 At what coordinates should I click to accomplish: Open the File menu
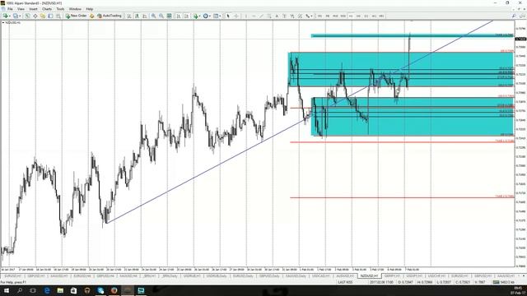(10, 9)
